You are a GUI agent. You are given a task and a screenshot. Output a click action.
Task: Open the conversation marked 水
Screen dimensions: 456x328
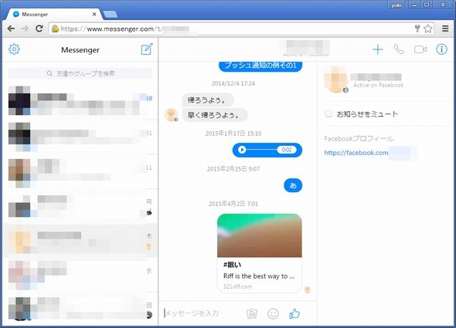pos(80,276)
